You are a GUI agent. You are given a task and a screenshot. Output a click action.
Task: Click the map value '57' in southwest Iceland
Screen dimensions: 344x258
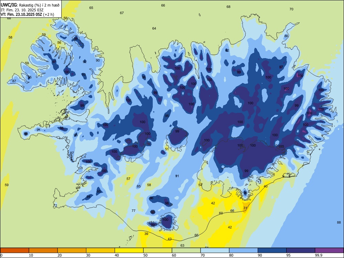point(128,179)
